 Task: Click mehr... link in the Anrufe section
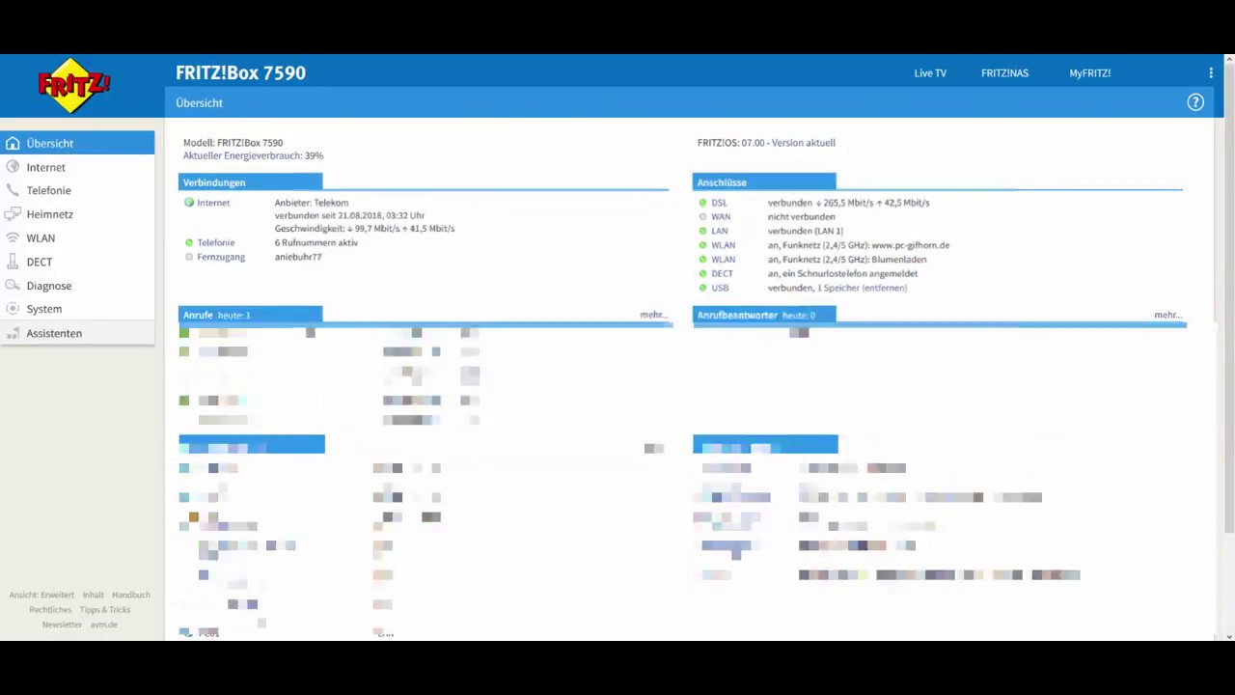tap(653, 315)
